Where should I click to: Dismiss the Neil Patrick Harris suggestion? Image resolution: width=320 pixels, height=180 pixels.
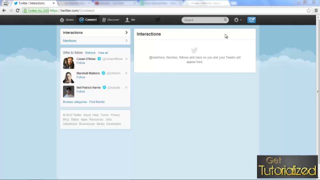(126, 87)
